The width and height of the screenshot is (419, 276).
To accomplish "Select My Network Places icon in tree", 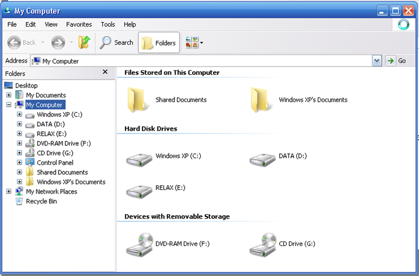I will point(19,191).
